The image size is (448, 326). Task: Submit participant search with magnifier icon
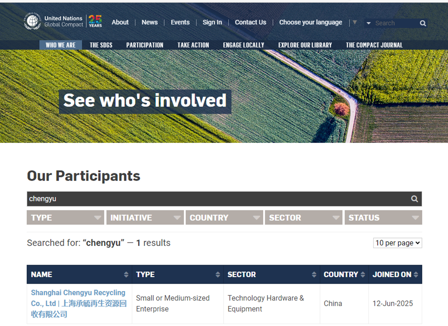pyautogui.click(x=414, y=199)
